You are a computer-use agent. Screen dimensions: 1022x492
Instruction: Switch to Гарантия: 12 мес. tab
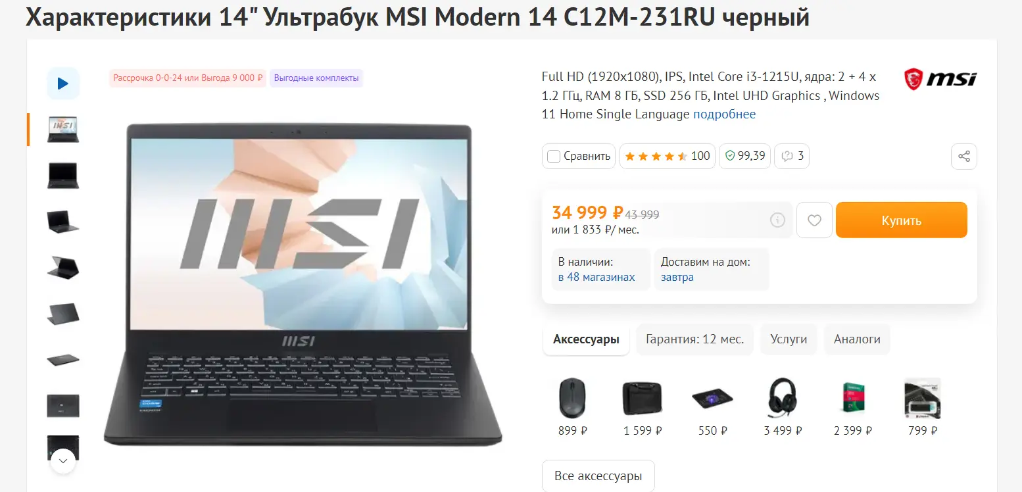coord(695,339)
